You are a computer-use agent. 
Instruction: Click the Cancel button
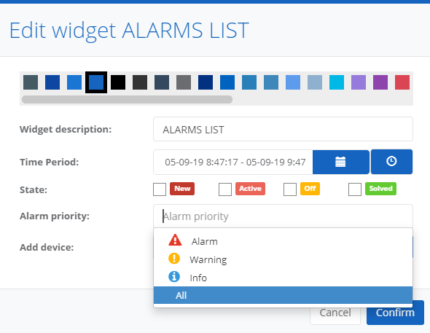[x=335, y=313]
